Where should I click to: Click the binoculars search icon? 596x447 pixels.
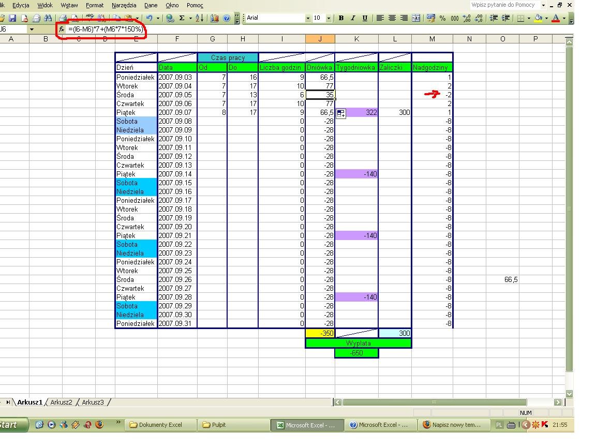pyautogui.click(x=48, y=18)
